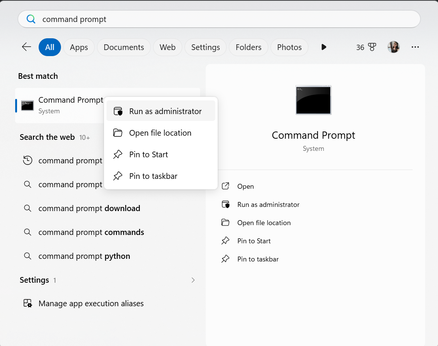Image resolution: width=438 pixels, height=346 pixels.
Task: Select the All filter tab
Action: 50,47
